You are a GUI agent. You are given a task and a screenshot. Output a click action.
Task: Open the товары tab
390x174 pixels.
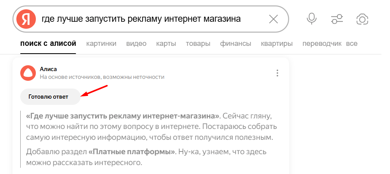click(198, 44)
